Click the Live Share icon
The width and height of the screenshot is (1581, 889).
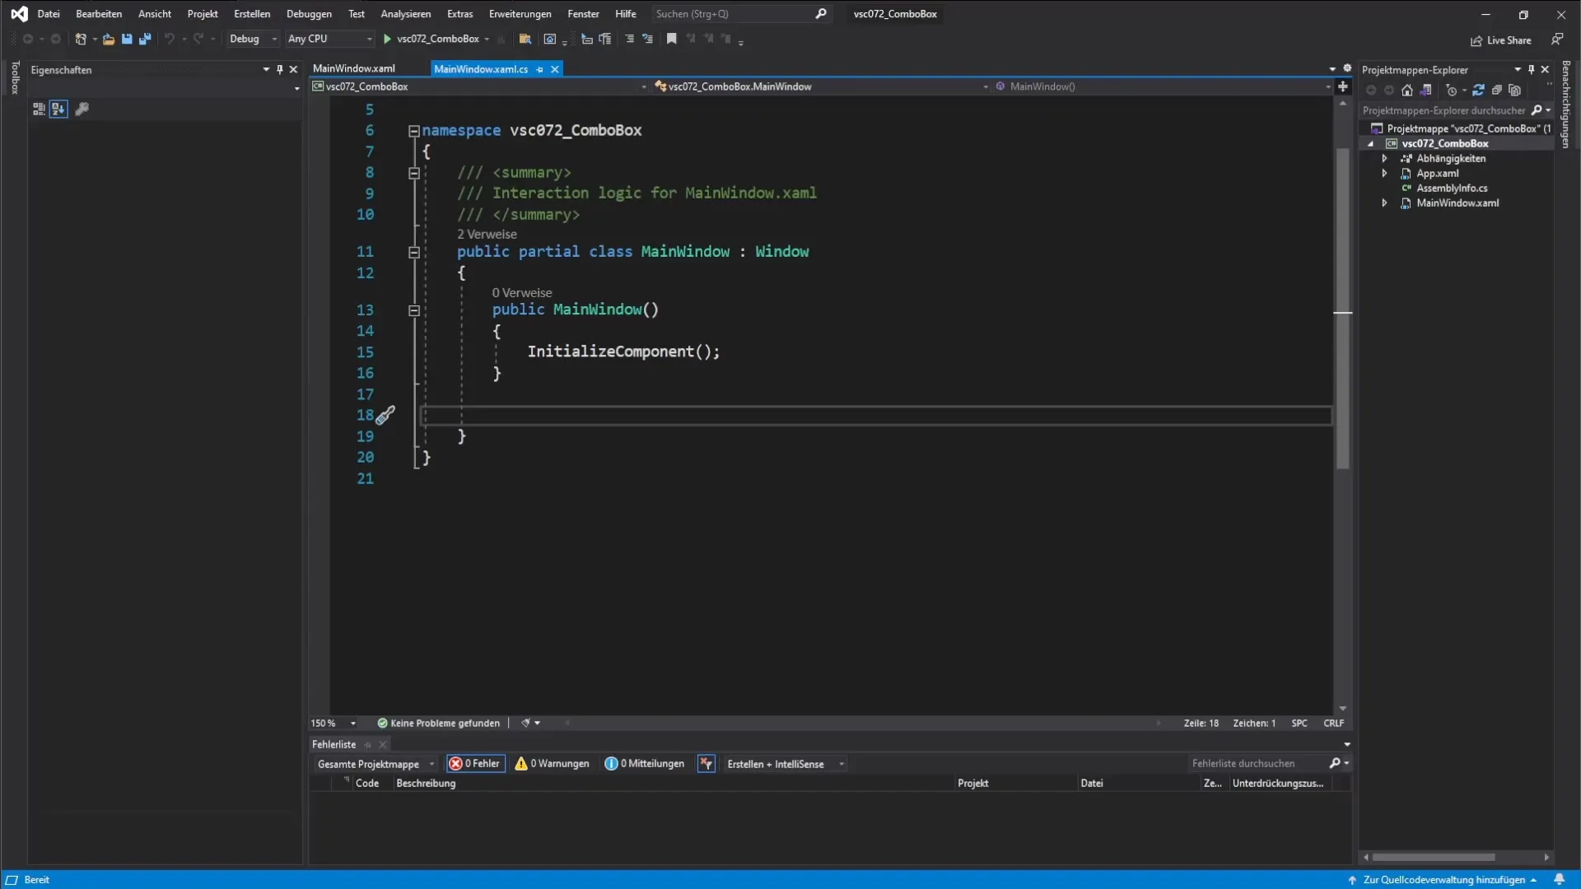coord(1476,40)
